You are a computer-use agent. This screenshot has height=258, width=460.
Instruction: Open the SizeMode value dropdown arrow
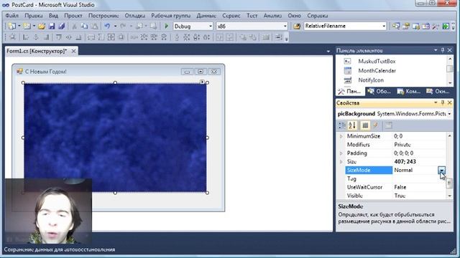coord(441,171)
